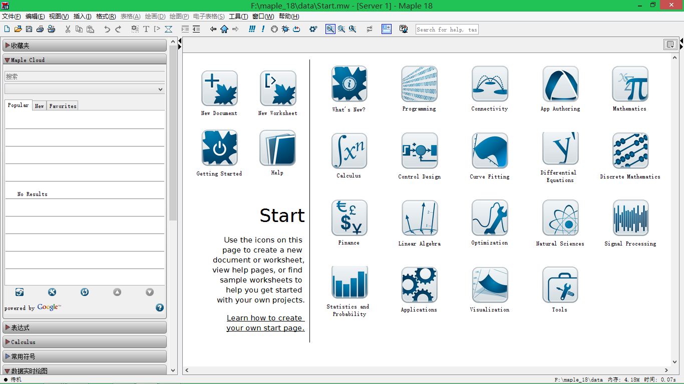Click the Home page toolbar icon

pyautogui.click(x=224, y=29)
